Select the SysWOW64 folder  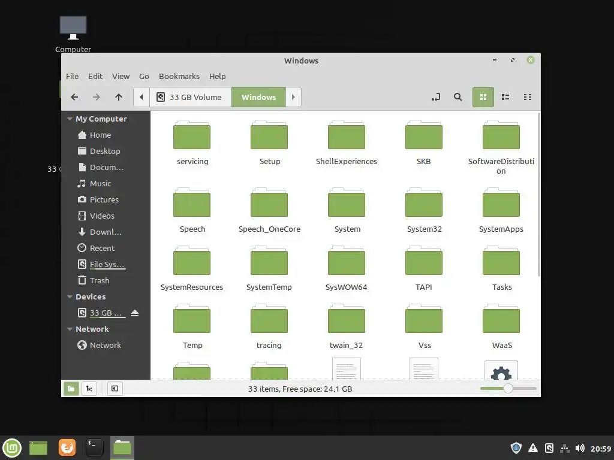click(347, 269)
